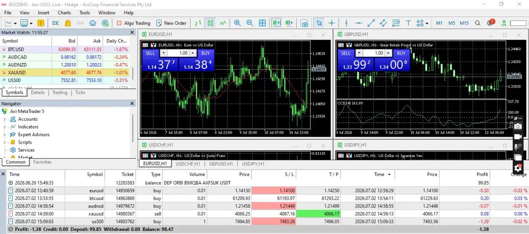Select the Fibonacci retracement lines tool
This screenshot has width=529, height=234.
point(396,23)
